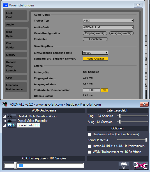Click the ASIO Puffergrösse slider handle
This screenshot has width=150, height=172.
pos(15,166)
